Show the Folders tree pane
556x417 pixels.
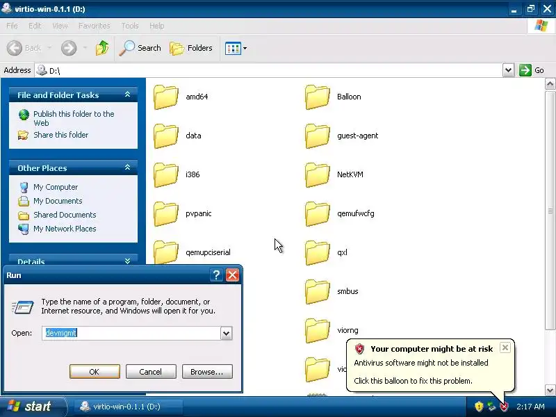191,48
